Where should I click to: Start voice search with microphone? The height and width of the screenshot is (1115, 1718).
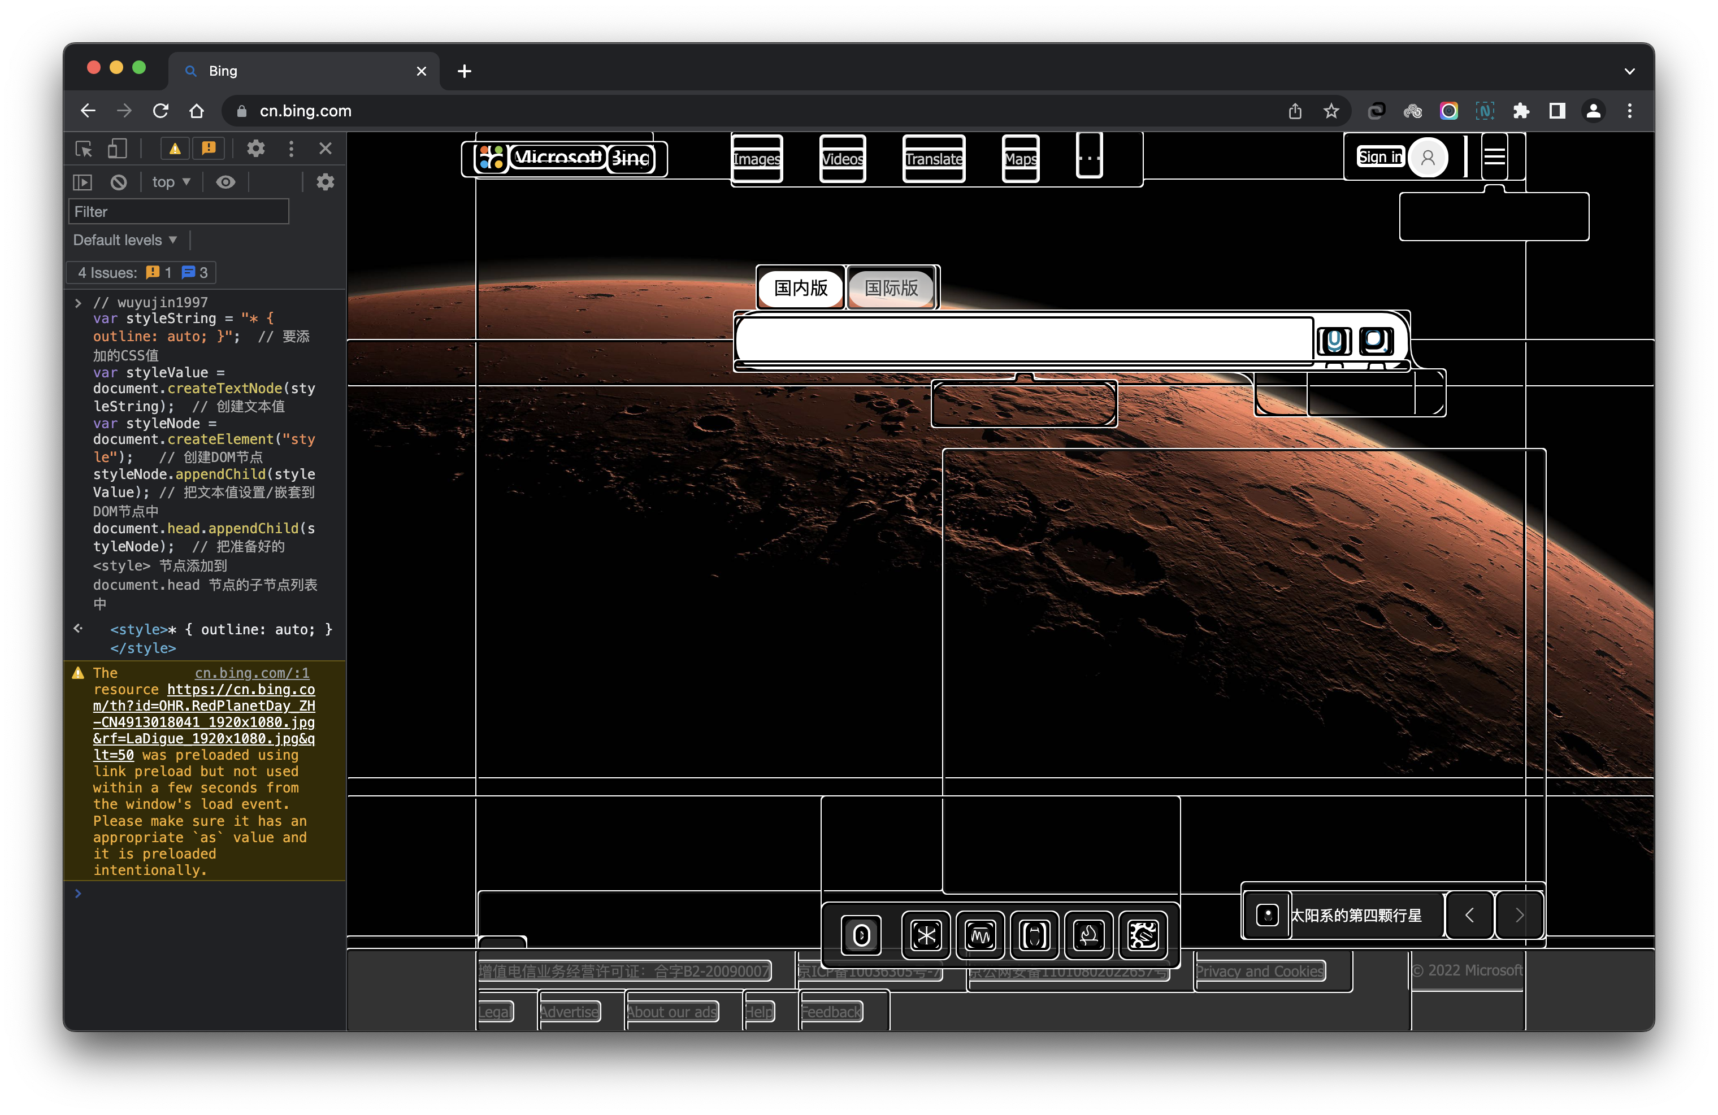click(1334, 341)
